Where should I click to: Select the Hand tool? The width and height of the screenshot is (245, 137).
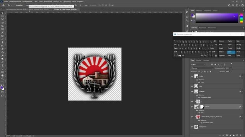[x=2, y=75]
